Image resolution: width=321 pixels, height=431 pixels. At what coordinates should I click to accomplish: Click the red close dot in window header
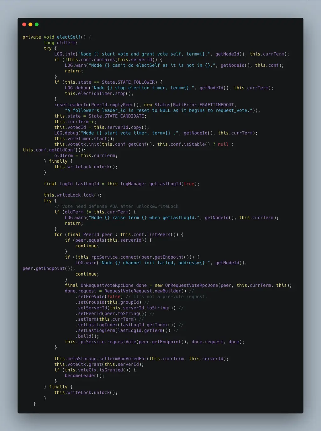[24, 24]
